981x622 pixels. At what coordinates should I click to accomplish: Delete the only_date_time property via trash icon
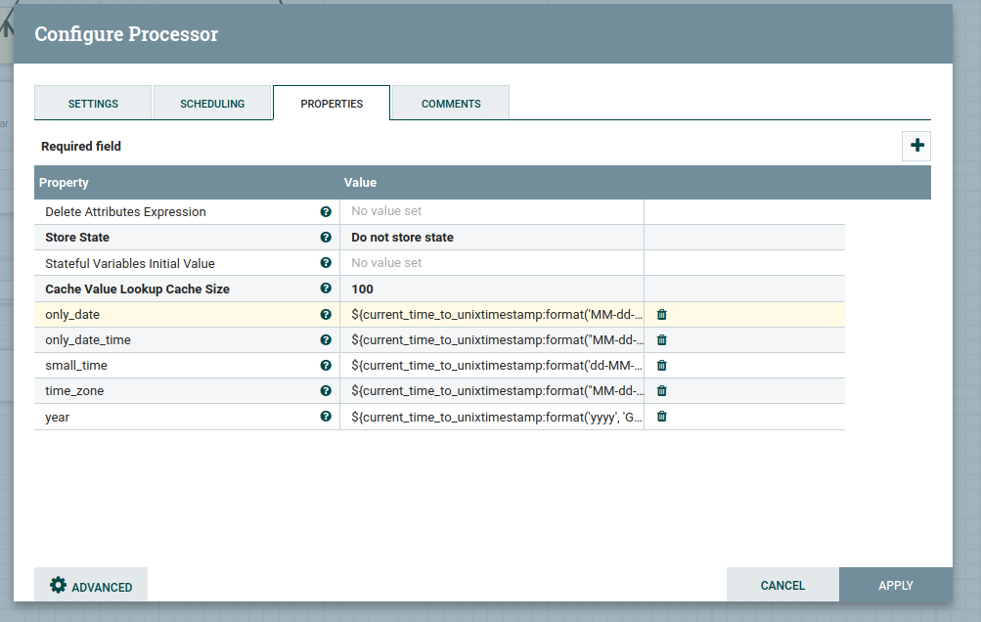660,339
